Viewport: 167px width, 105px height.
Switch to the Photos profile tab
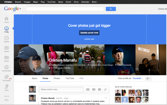point(57,78)
